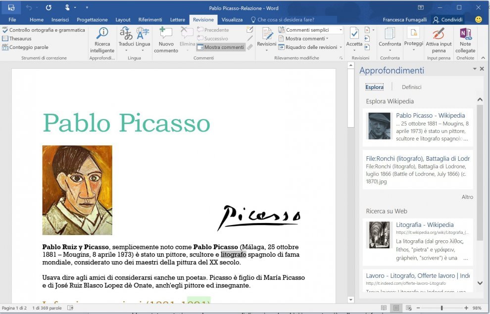This screenshot has width=490, height=314.
Task: Send feedback via the smiley icon
Action: [478, 19]
